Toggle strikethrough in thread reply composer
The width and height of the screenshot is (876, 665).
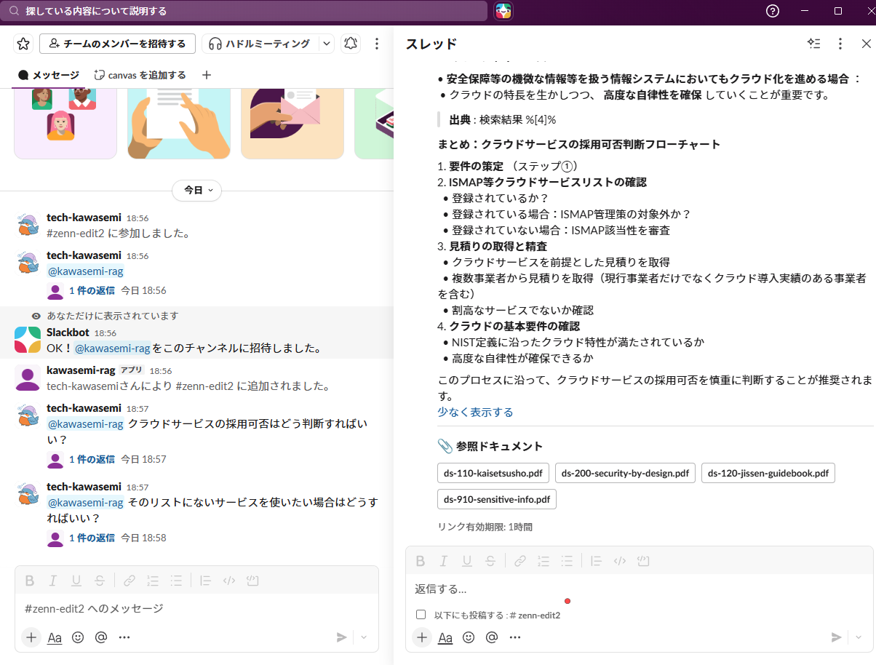490,561
